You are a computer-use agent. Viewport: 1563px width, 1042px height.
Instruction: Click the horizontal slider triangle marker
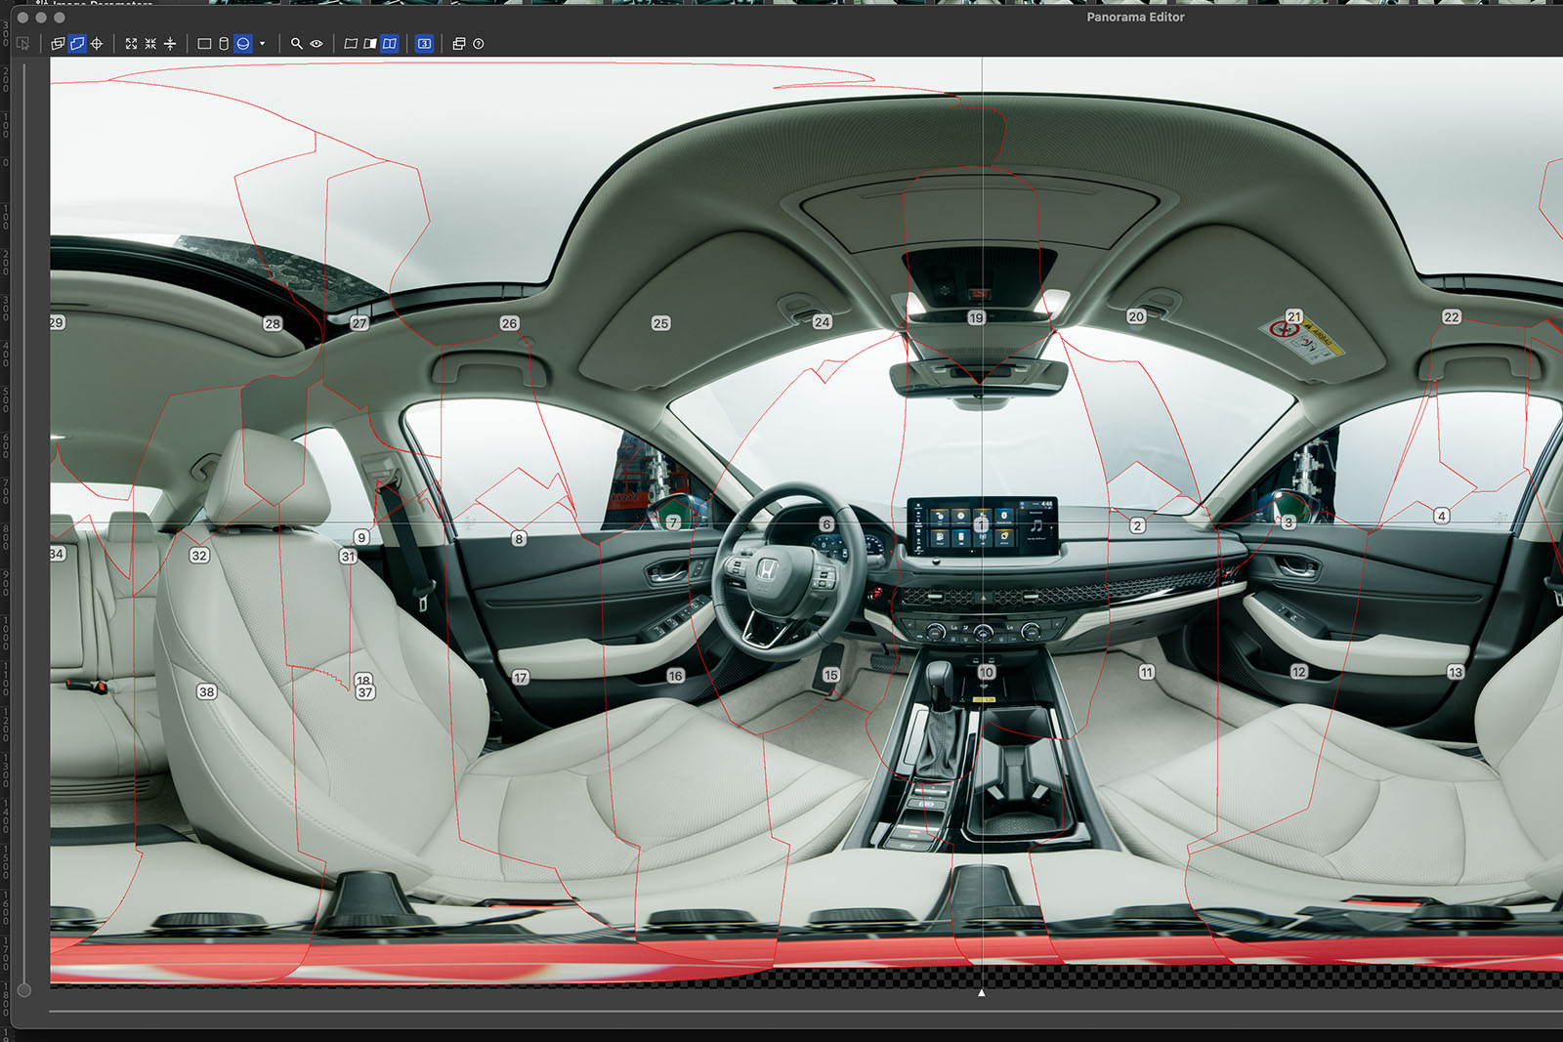coord(982,993)
